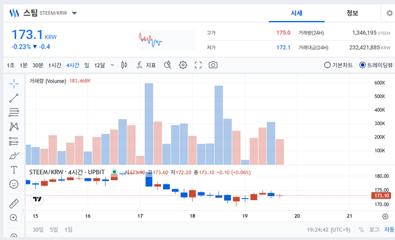The image size is (395, 240).
Task: Switch to the 시세 tab
Action: point(296,13)
